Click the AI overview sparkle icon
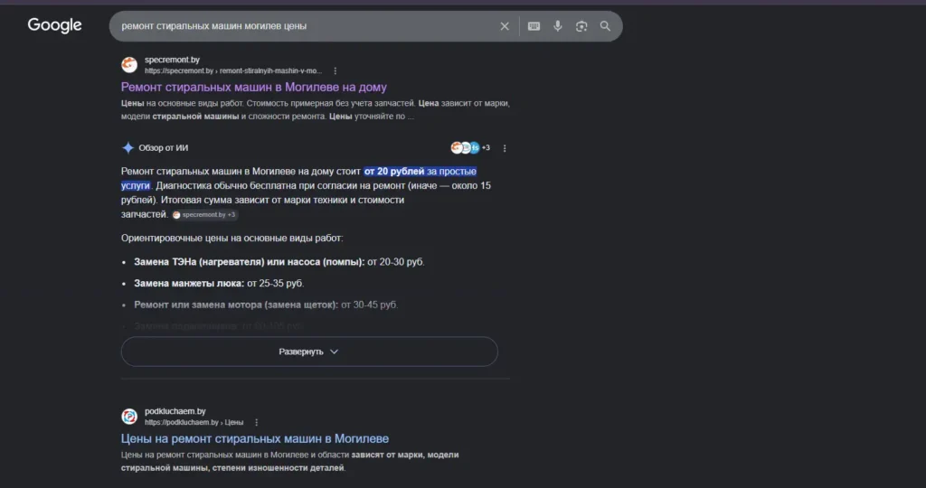The width and height of the screenshot is (926, 488). coord(128,147)
